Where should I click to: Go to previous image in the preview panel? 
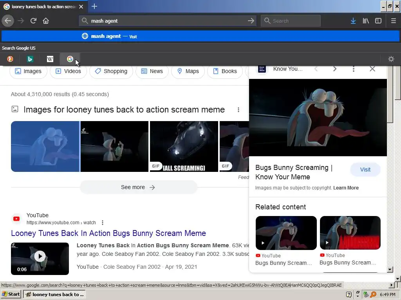click(316, 69)
